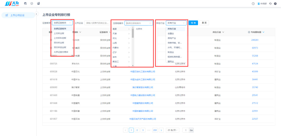This screenshot has height=136, width=281.
Task: Choose 上交所主板 from the dropdown list
Action: [x=62, y=33]
